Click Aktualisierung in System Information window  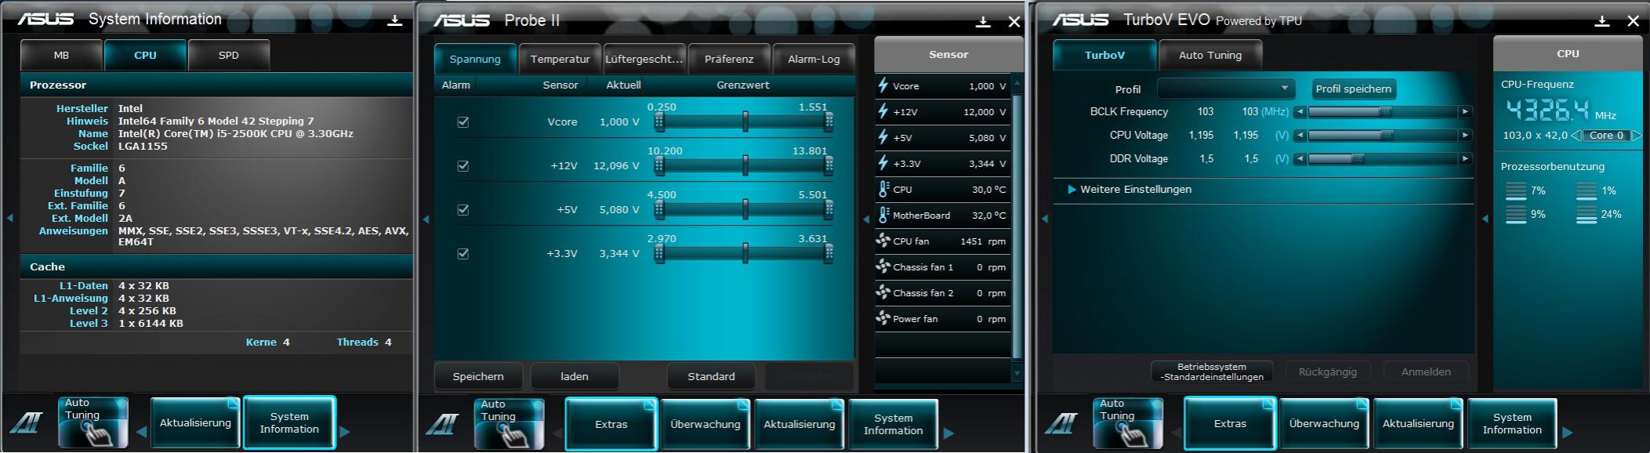pyautogui.click(x=195, y=422)
